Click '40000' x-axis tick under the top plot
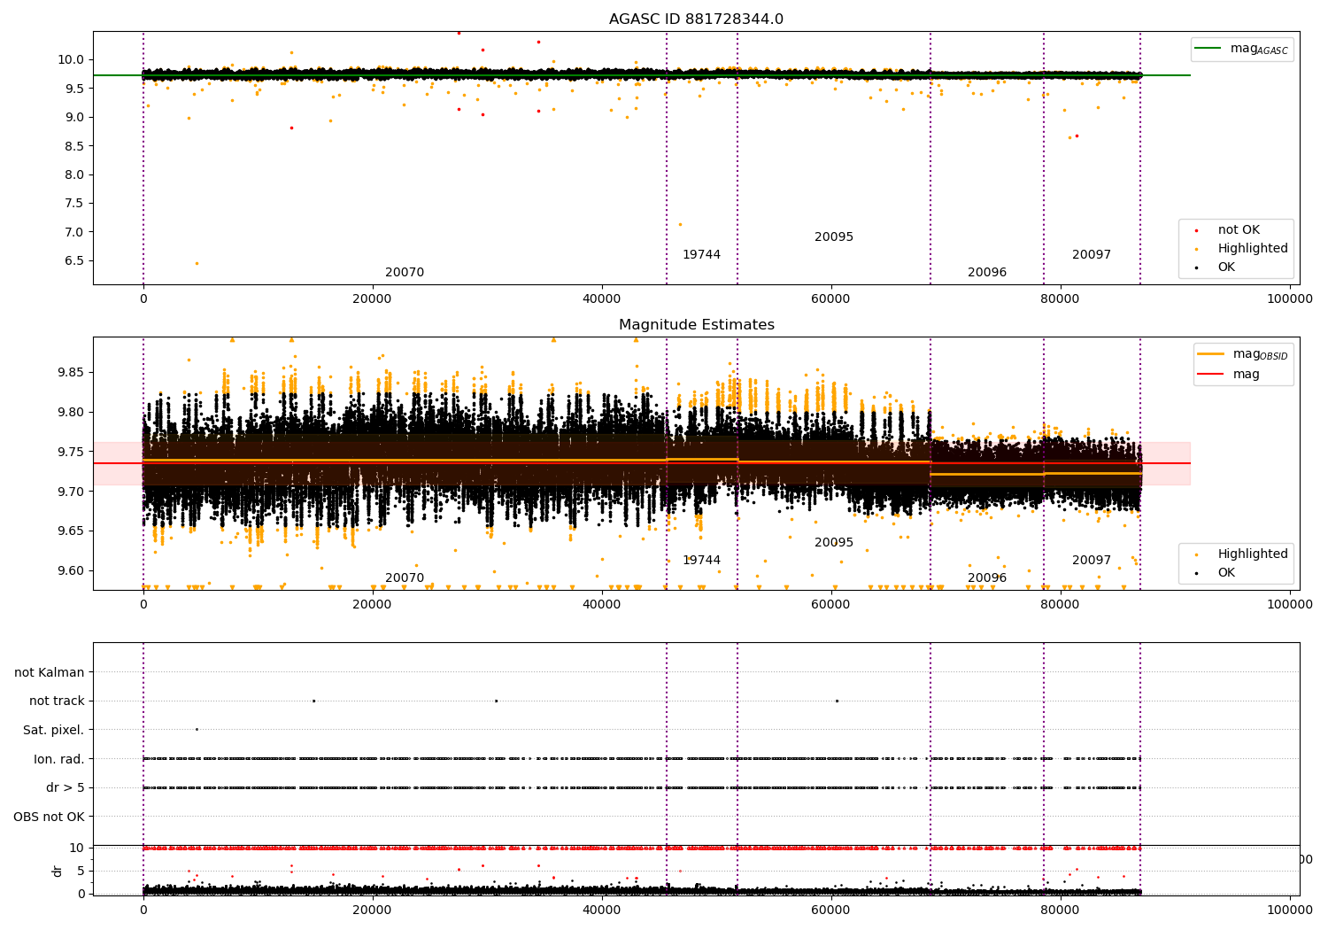1328x930 pixels. (x=601, y=299)
